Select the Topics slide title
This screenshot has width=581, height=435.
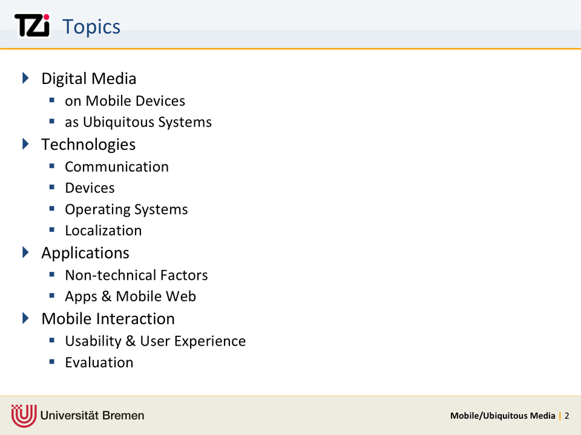[91, 27]
